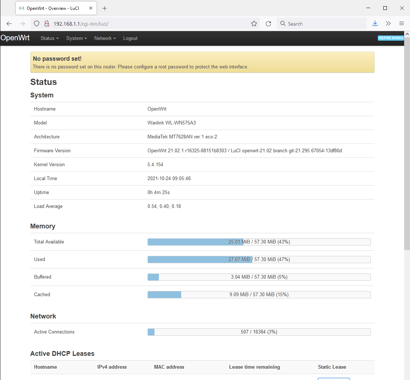Select the model value 'Wavlink WL-WN575A3'
This screenshot has height=380, width=410.
(x=172, y=123)
